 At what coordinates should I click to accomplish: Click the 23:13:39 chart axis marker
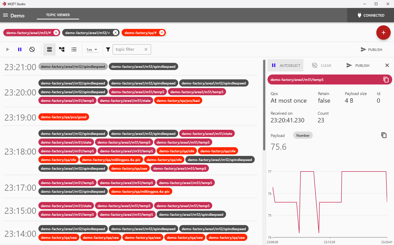pyautogui.click(x=329, y=242)
